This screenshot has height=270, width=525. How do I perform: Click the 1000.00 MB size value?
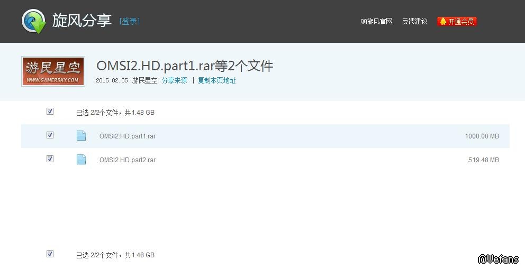482,136
